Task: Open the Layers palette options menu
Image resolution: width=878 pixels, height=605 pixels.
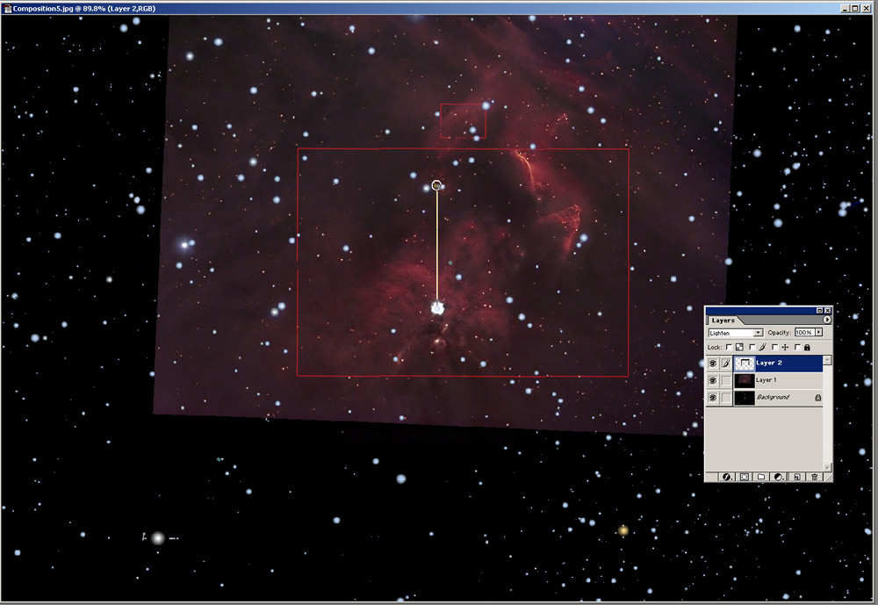Action: click(x=826, y=321)
